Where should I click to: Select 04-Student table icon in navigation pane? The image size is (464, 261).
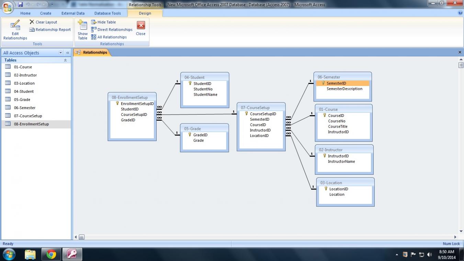pyautogui.click(x=8, y=91)
